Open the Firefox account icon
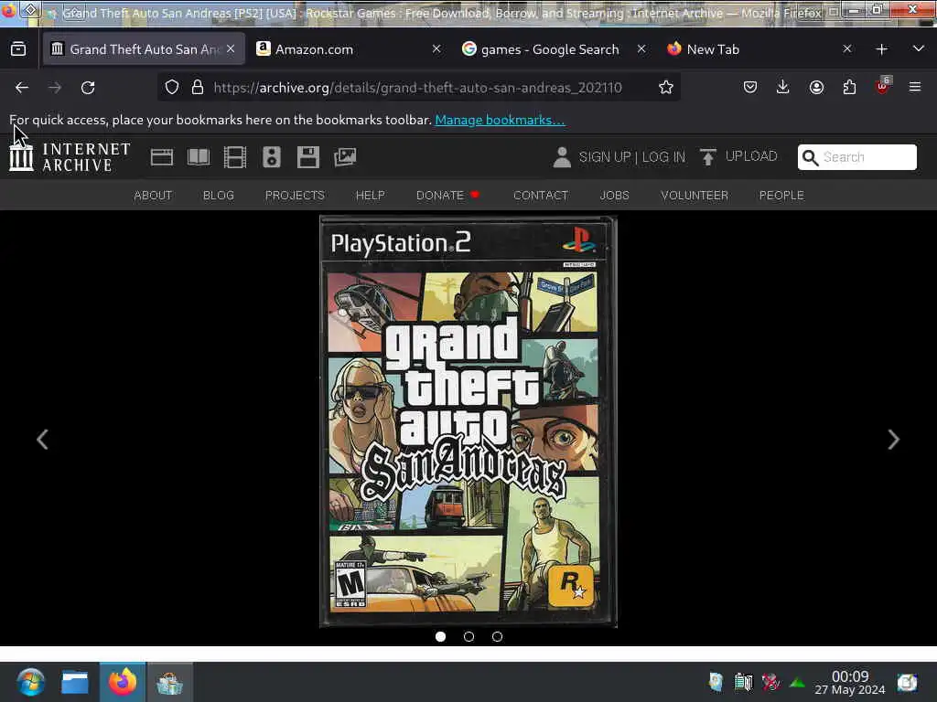 (816, 88)
